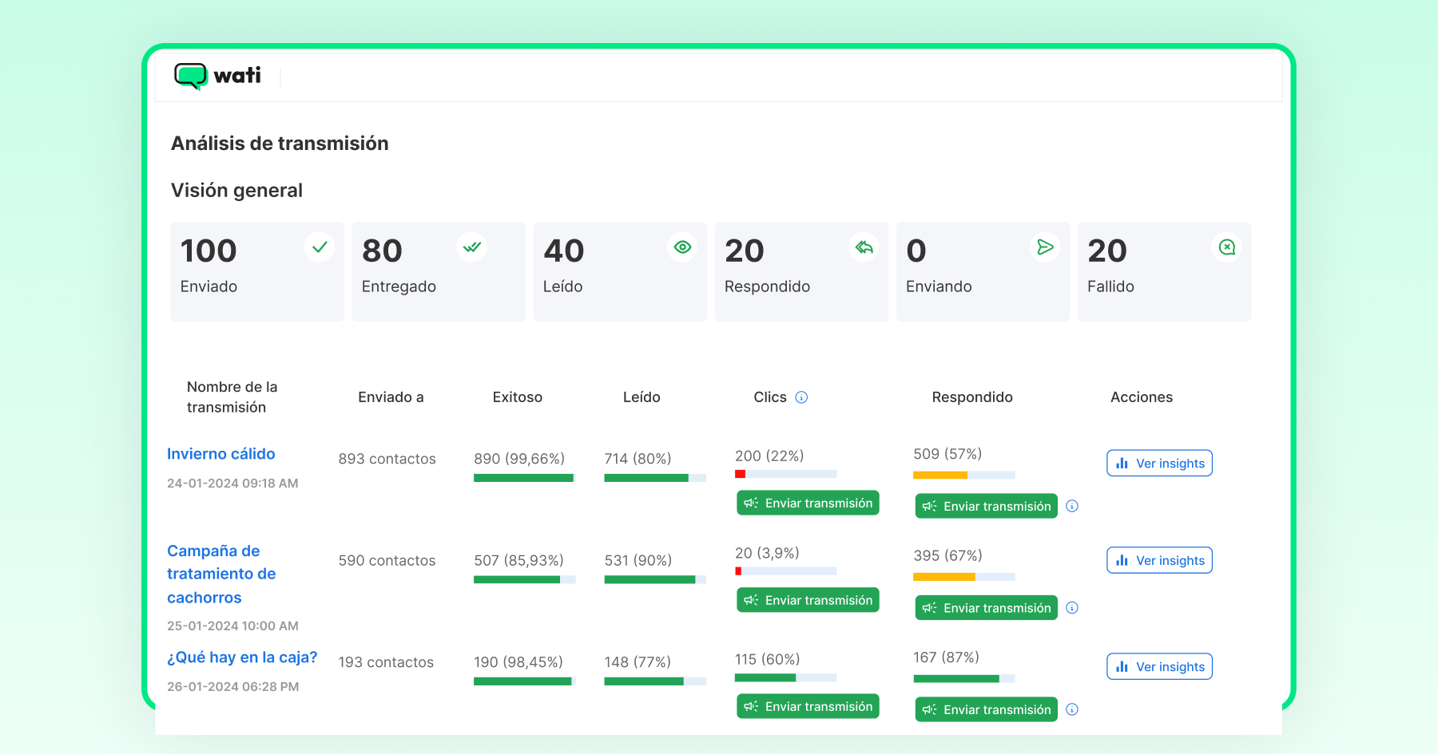This screenshot has width=1438, height=754.
Task: Click the Leído progress bar for 714 (80%)
Action: point(655,478)
